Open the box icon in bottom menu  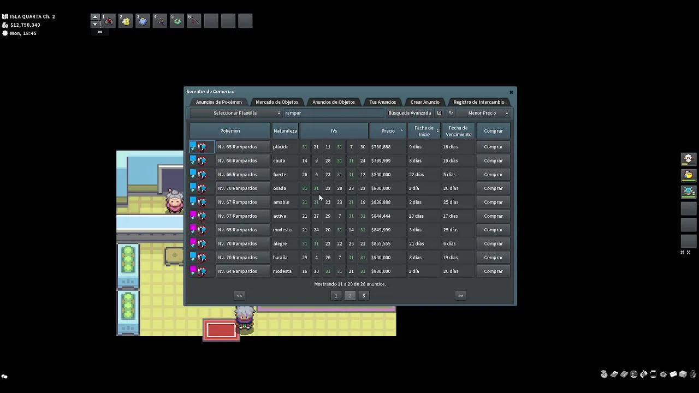tap(683, 374)
